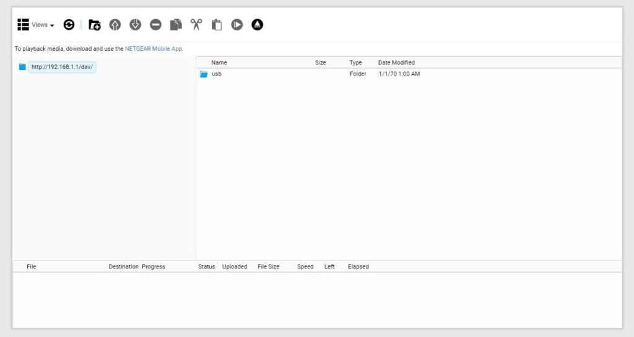Sort files by Size column header
The image size is (634, 337).
320,62
